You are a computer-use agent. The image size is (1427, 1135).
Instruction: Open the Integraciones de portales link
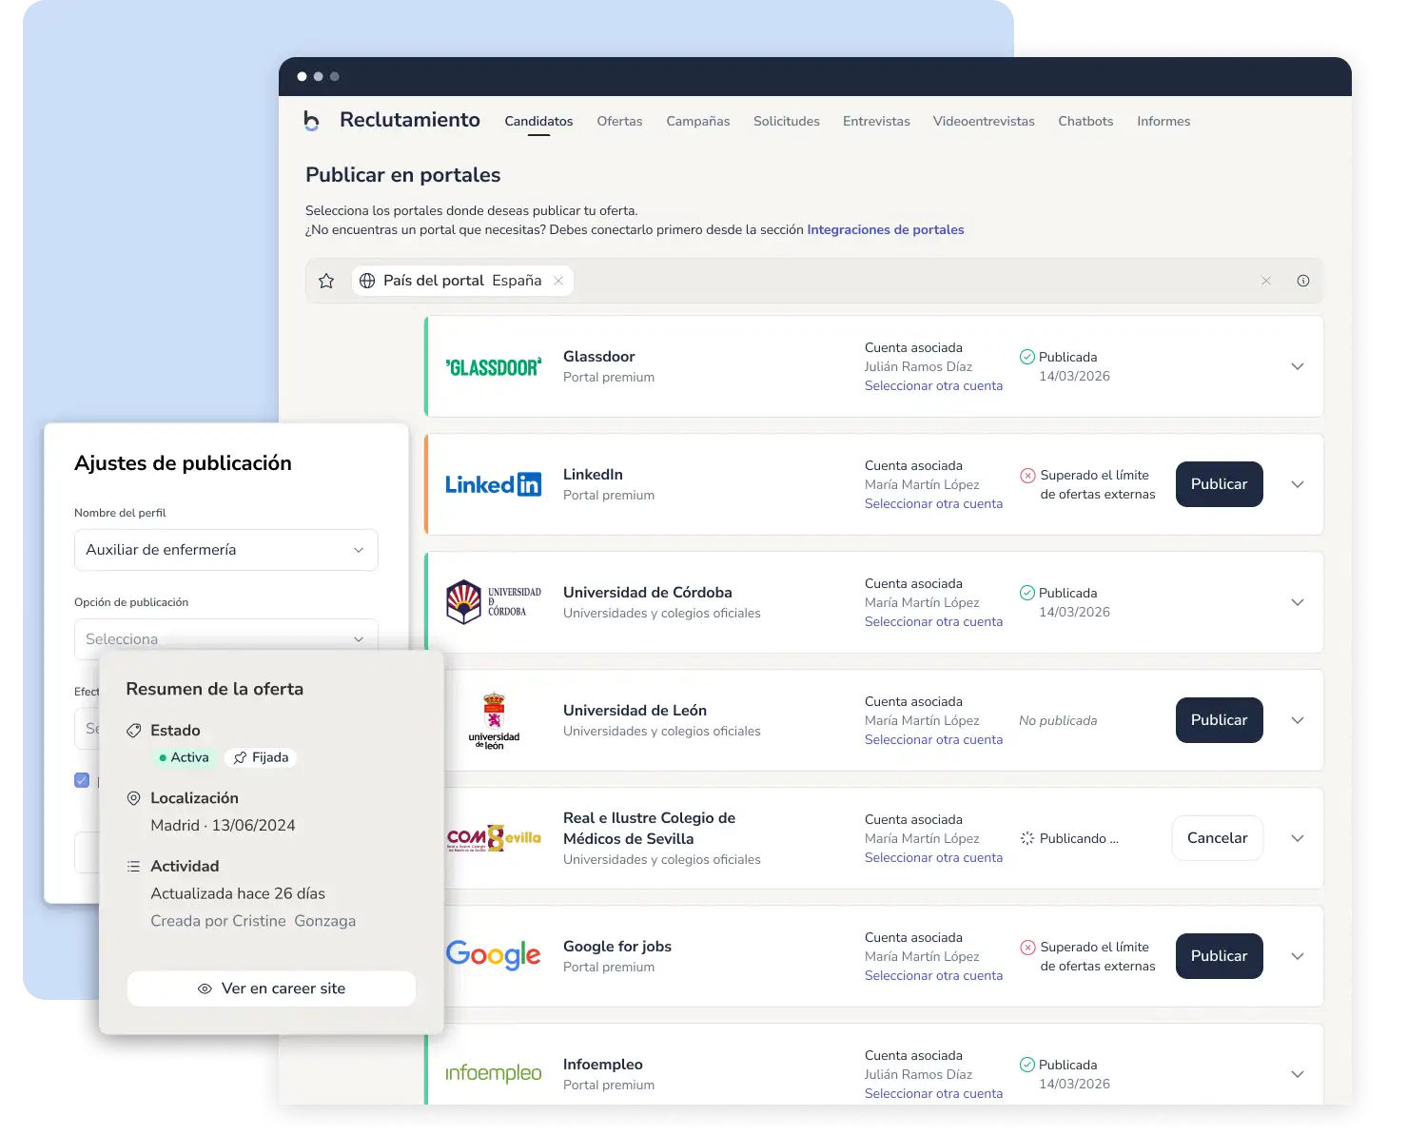886,229
